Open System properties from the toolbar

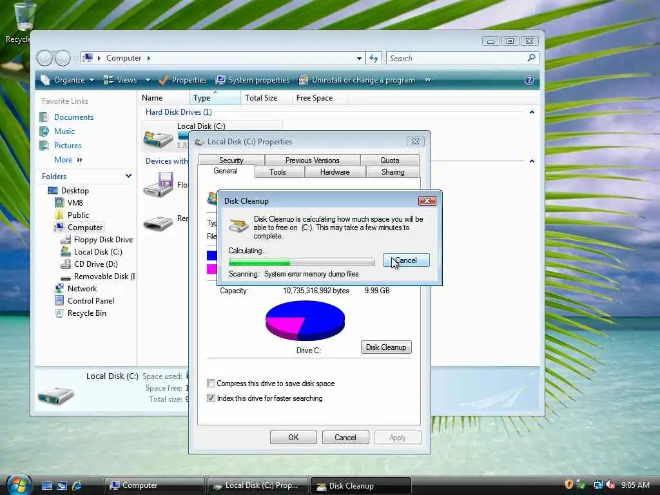pyautogui.click(x=253, y=80)
